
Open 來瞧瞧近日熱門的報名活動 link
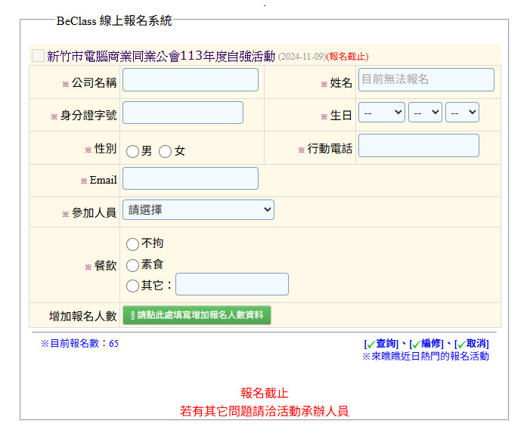pyautogui.click(x=425, y=356)
